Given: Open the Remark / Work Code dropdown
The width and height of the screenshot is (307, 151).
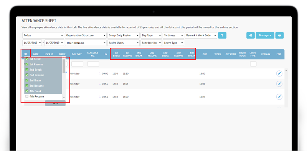Looking at the screenshot, I should (x=201, y=35).
